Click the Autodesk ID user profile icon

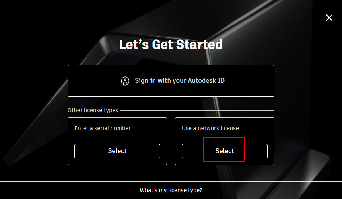click(x=125, y=81)
